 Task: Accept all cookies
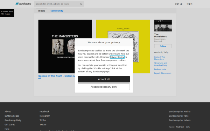(104, 79)
